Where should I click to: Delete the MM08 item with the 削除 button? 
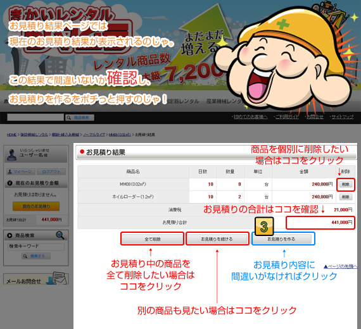pyautogui.click(x=346, y=184)
